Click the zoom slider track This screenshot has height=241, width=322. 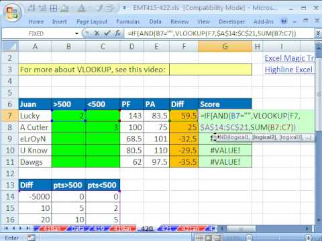click(279, 238)
